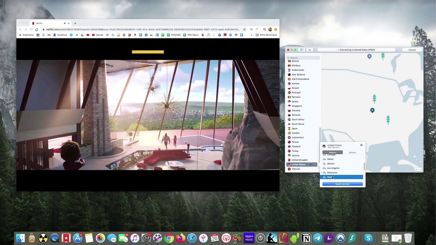Screen dimensions: 436x245
Task: Open NordVPN preferences sliders icon
Action: coord(310,50)
